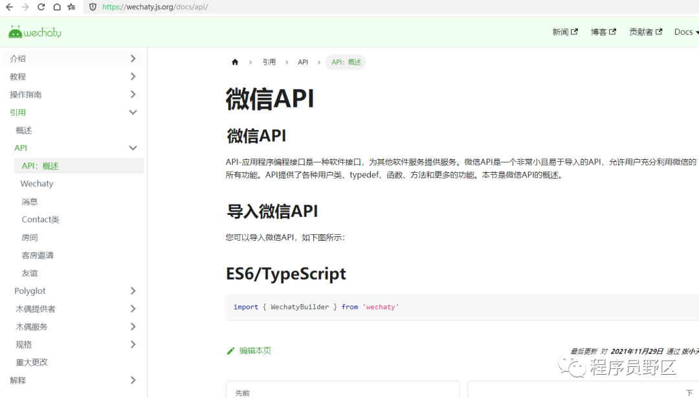Click the large 微信API page title
The width and height of the screenshot is (699, 398).
pyautogui.click(x=270, y=98)
